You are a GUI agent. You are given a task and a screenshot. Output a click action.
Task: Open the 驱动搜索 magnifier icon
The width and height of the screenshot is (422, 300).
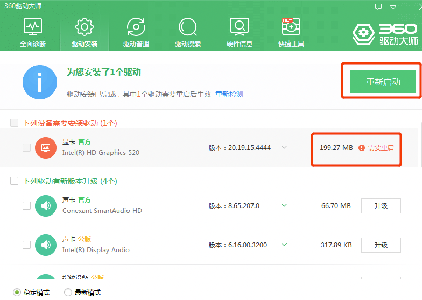click(188, 27)
